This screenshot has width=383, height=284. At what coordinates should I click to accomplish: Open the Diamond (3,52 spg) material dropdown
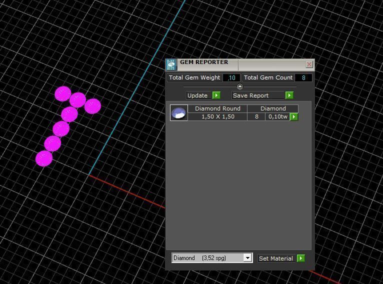click(x=247, y=258)
